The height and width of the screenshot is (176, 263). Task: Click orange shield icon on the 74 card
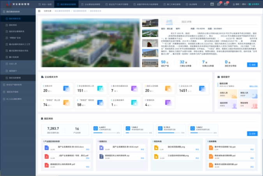point(66,102)
